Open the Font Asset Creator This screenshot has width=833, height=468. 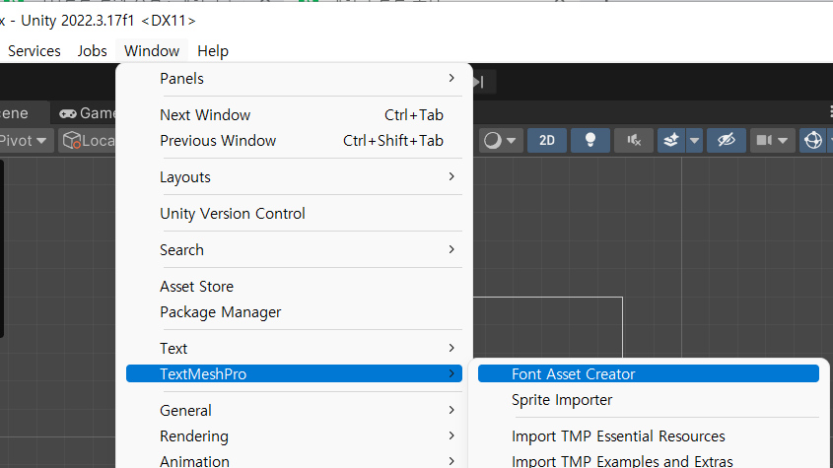click(x=648, y=374)
